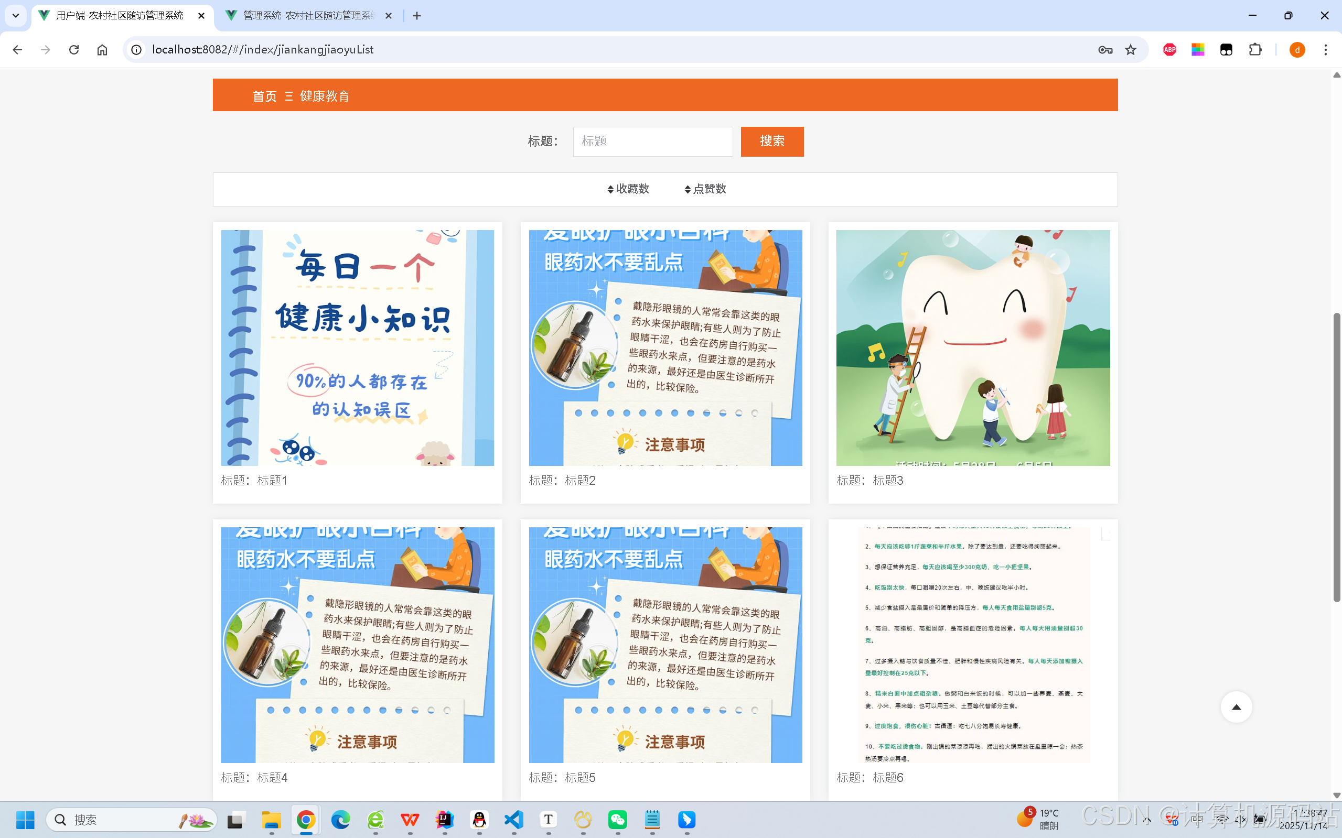
Task: Open the blue bird taskbar app
Action: tap(687, 820)
